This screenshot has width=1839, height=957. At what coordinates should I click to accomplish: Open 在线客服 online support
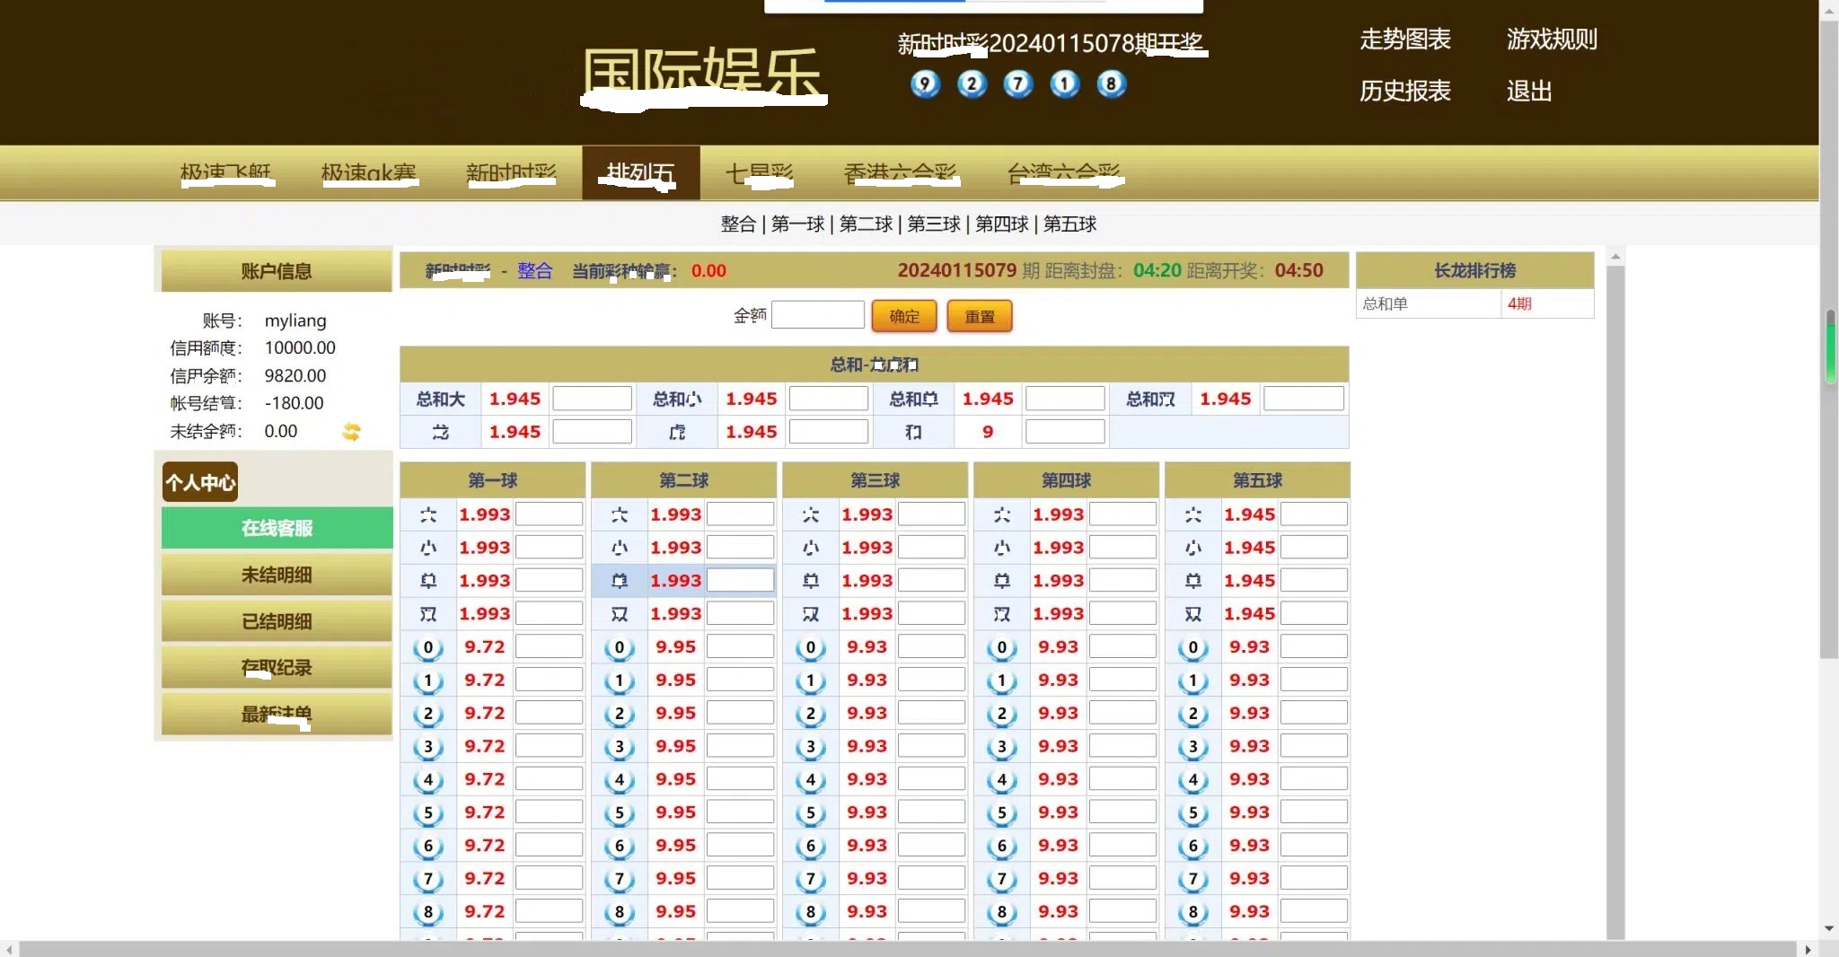(277, 528)
